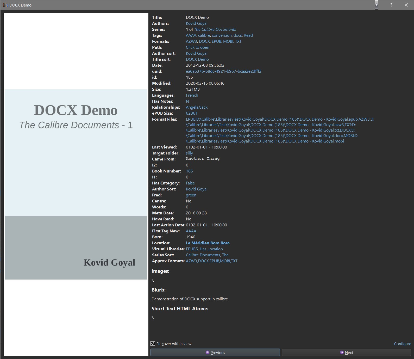This screenshot has height=359, width=414.
Task: Open the TXT format in the Formats row
Action: 238,41
